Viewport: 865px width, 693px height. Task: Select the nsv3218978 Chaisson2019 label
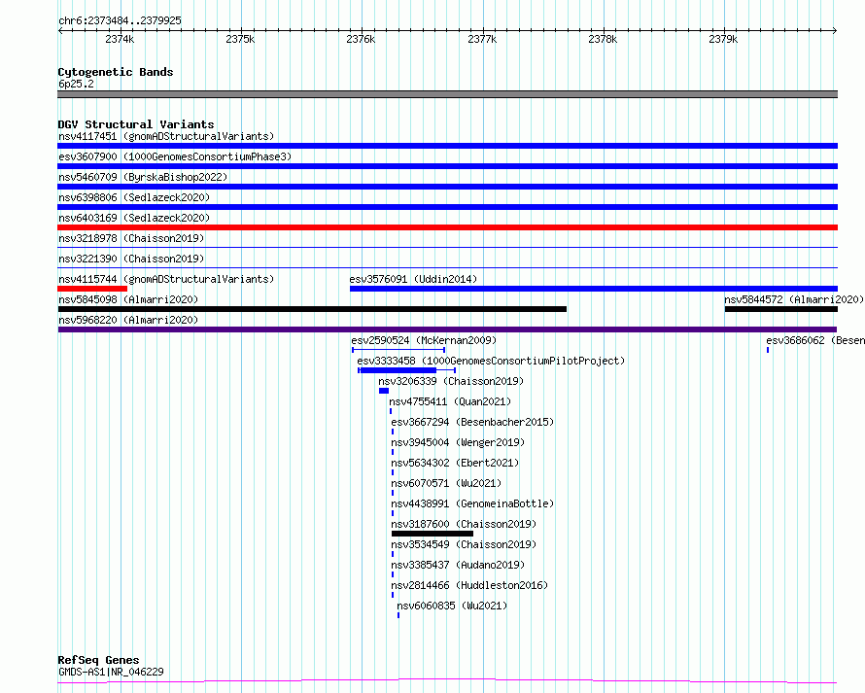pyautogui.click(x=131, y=238)
